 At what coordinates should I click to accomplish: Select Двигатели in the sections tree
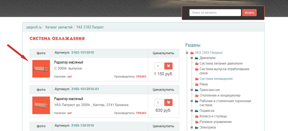[207, 58]
